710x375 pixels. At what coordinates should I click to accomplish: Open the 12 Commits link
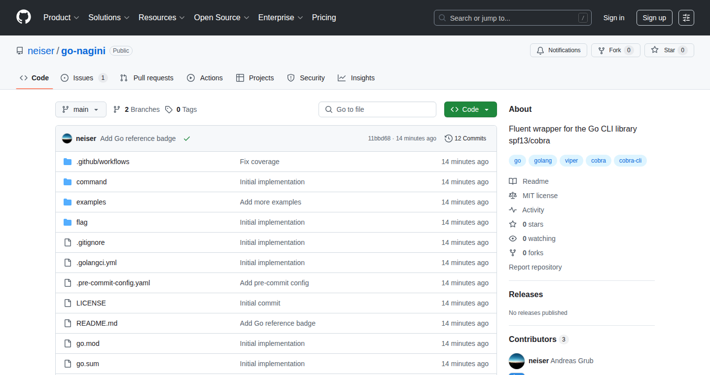pyautogui.click(x=465, y=138)
